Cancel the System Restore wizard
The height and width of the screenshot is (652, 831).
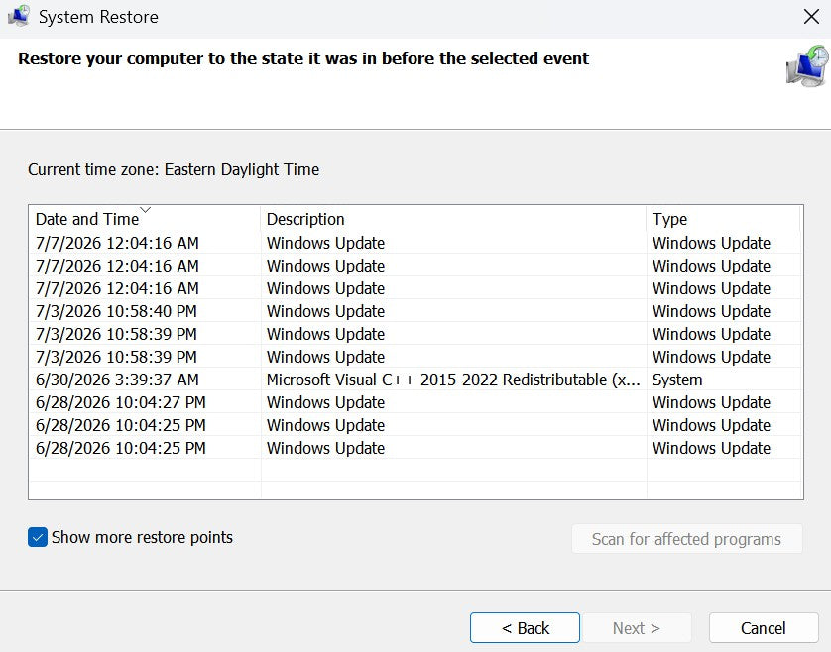click(764, 628)
